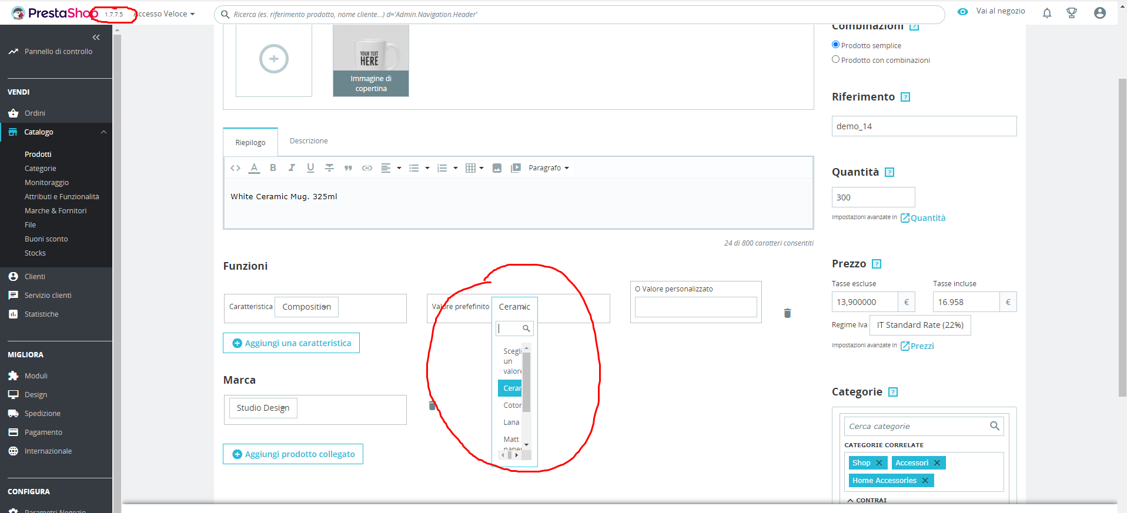Click the Cerca categorie search field

tap(924, 427)
